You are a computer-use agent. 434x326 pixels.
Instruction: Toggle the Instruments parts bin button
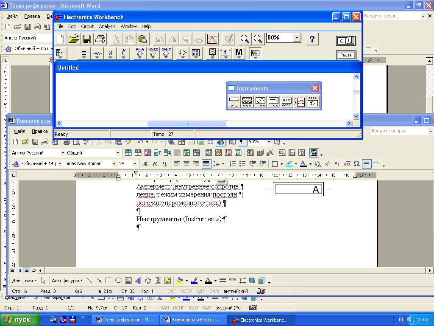coord(255,53)
